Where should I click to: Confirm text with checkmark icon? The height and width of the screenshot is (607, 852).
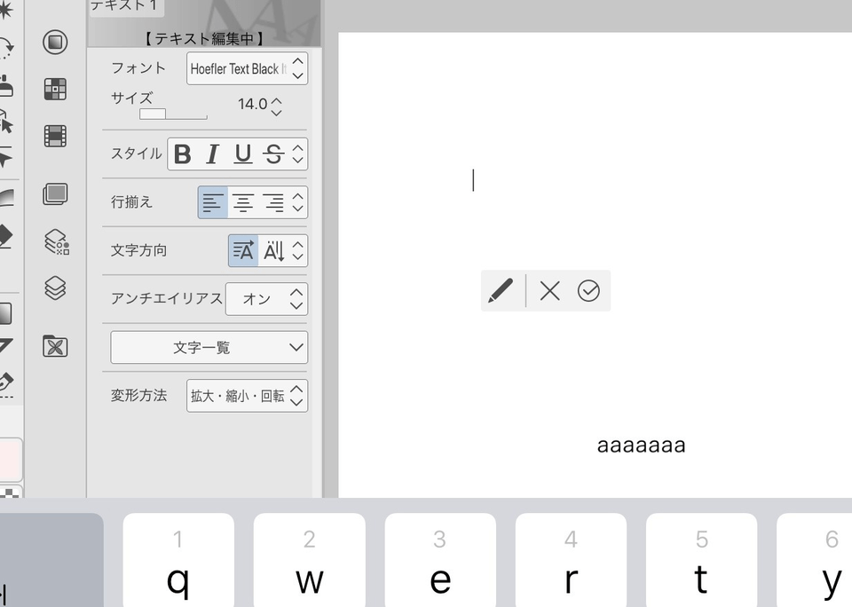pyautogui.click(x=588, y=290)
